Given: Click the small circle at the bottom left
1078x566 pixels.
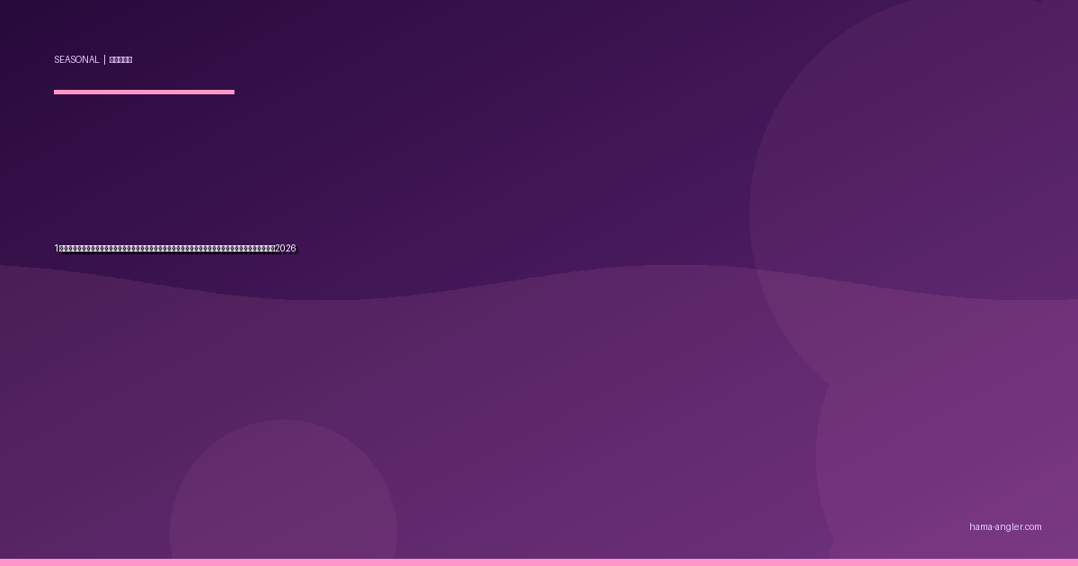Looking at the screenshot, I should 283,503.
